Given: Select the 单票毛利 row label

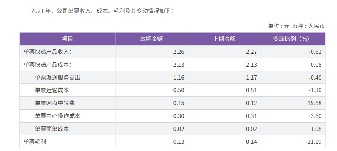Looking at the screenshot, I should tap(35, 142).
